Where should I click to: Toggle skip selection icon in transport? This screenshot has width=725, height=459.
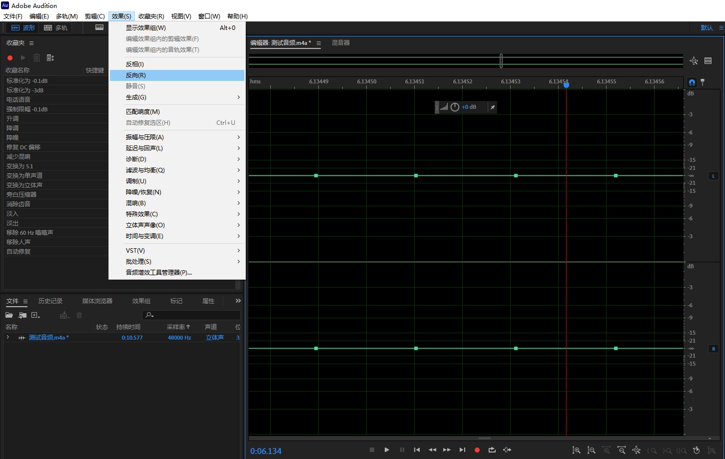coord(507,450)
